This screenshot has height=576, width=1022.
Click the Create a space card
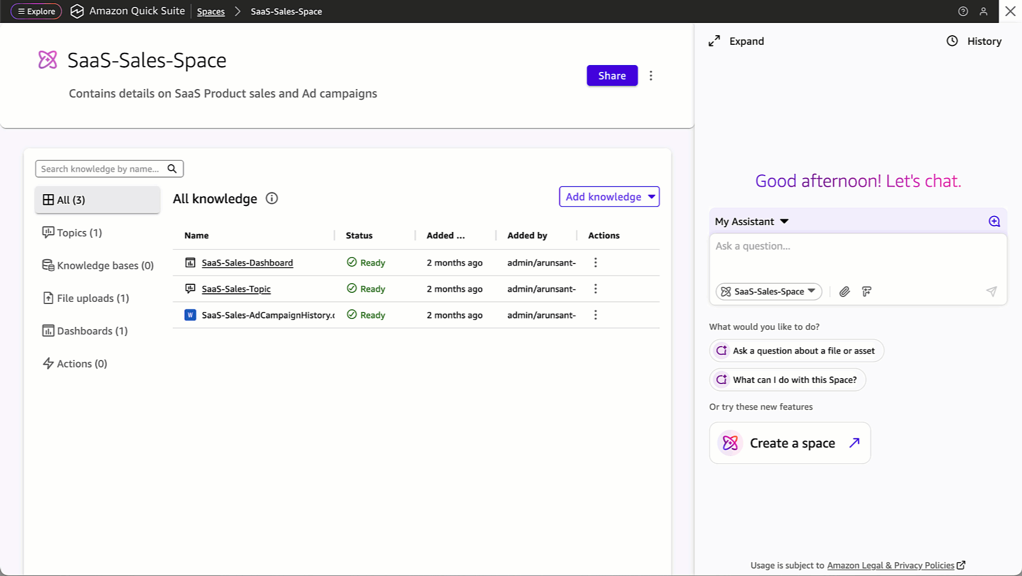pyautogui.click(x=789, y=443)
